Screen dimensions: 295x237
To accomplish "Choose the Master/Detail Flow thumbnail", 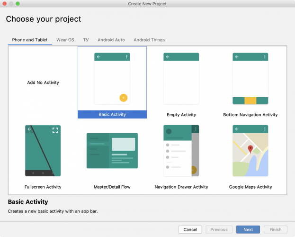I will pyautogui.click(x=112, y=151).
